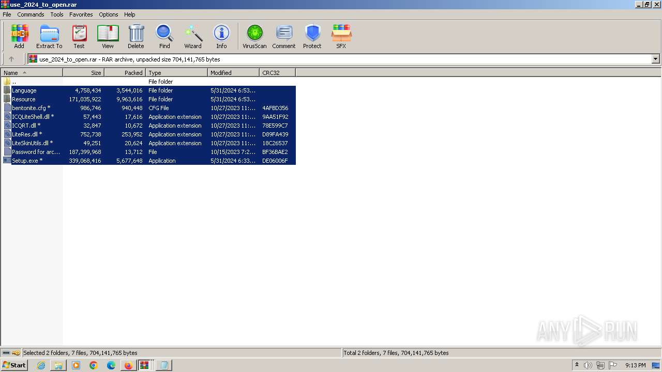This screenshot has height=372, width=662.
Task: Sort by the CRC32 column header
Action: [x=278, y=73]
